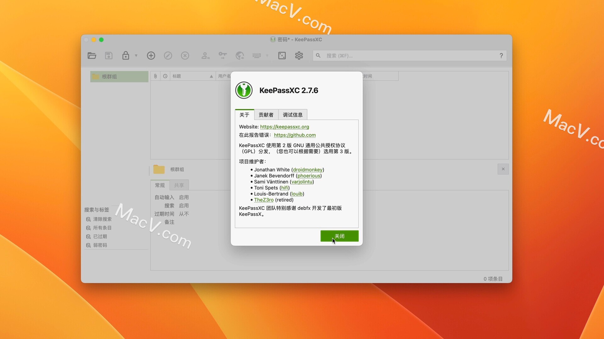Select the 共享 tab in preview panel
Viewport: 604px width, 339px height.
tap(179, 185)
